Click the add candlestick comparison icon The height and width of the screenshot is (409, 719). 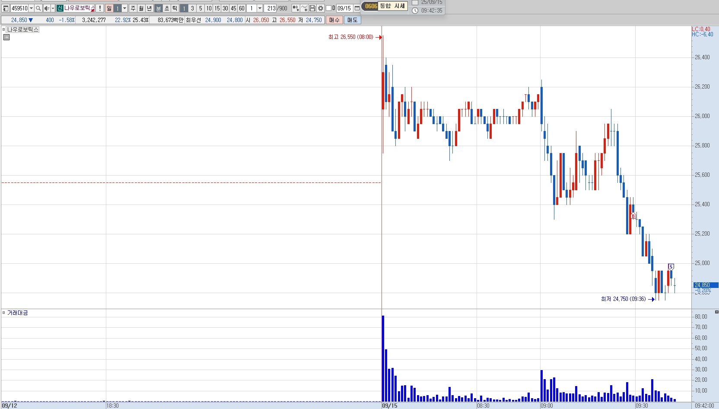[296, 8]
